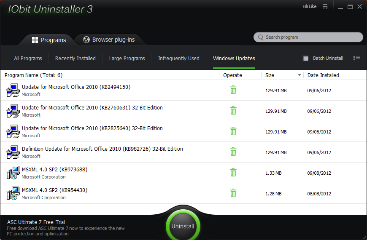367x240 pixels.
Task: Click the 1.28 MB size value
Action: coord(273,194)
